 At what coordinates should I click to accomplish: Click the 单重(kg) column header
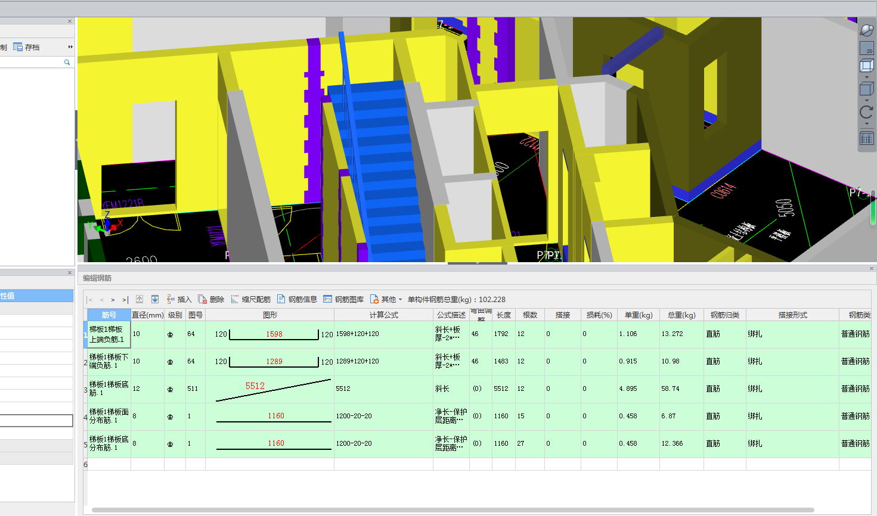pos(639,315)
